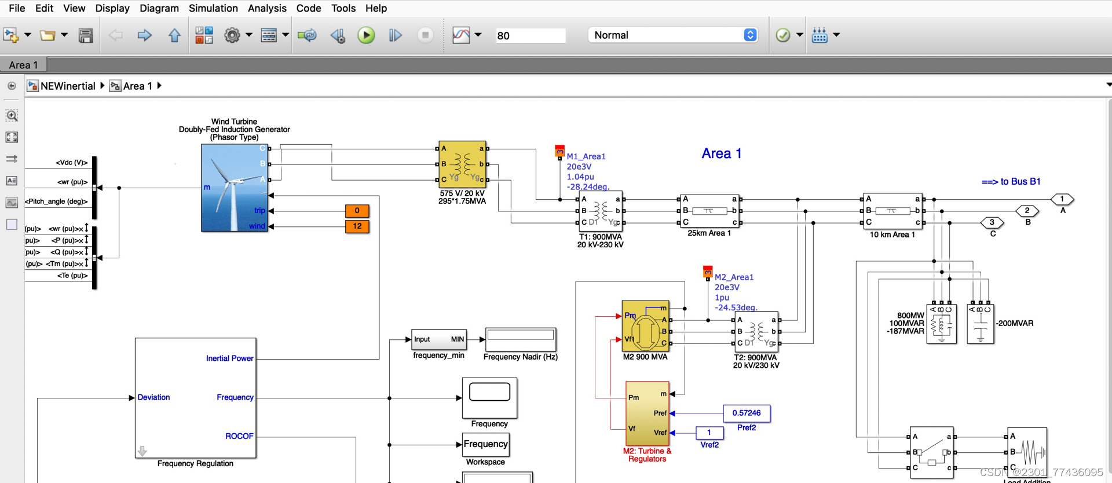Expand the Data Inspector dropdown arrow
Viewport: 1112px width, 483px height.
coord(478,35)
